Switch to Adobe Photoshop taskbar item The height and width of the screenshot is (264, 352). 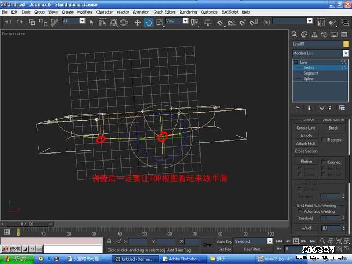[x=183, y=259]
